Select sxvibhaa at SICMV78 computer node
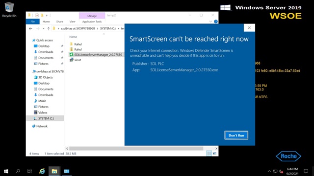This screenshot has height=176, width=314. 50,71
